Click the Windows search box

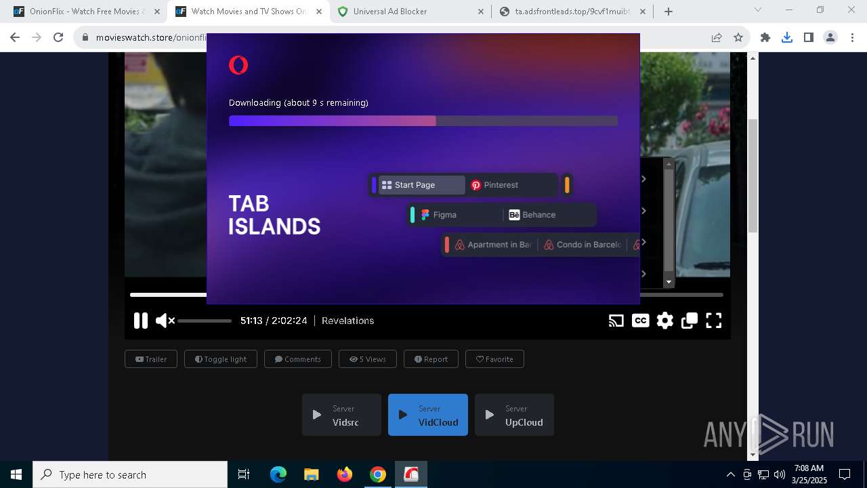(x=130, y=474)
